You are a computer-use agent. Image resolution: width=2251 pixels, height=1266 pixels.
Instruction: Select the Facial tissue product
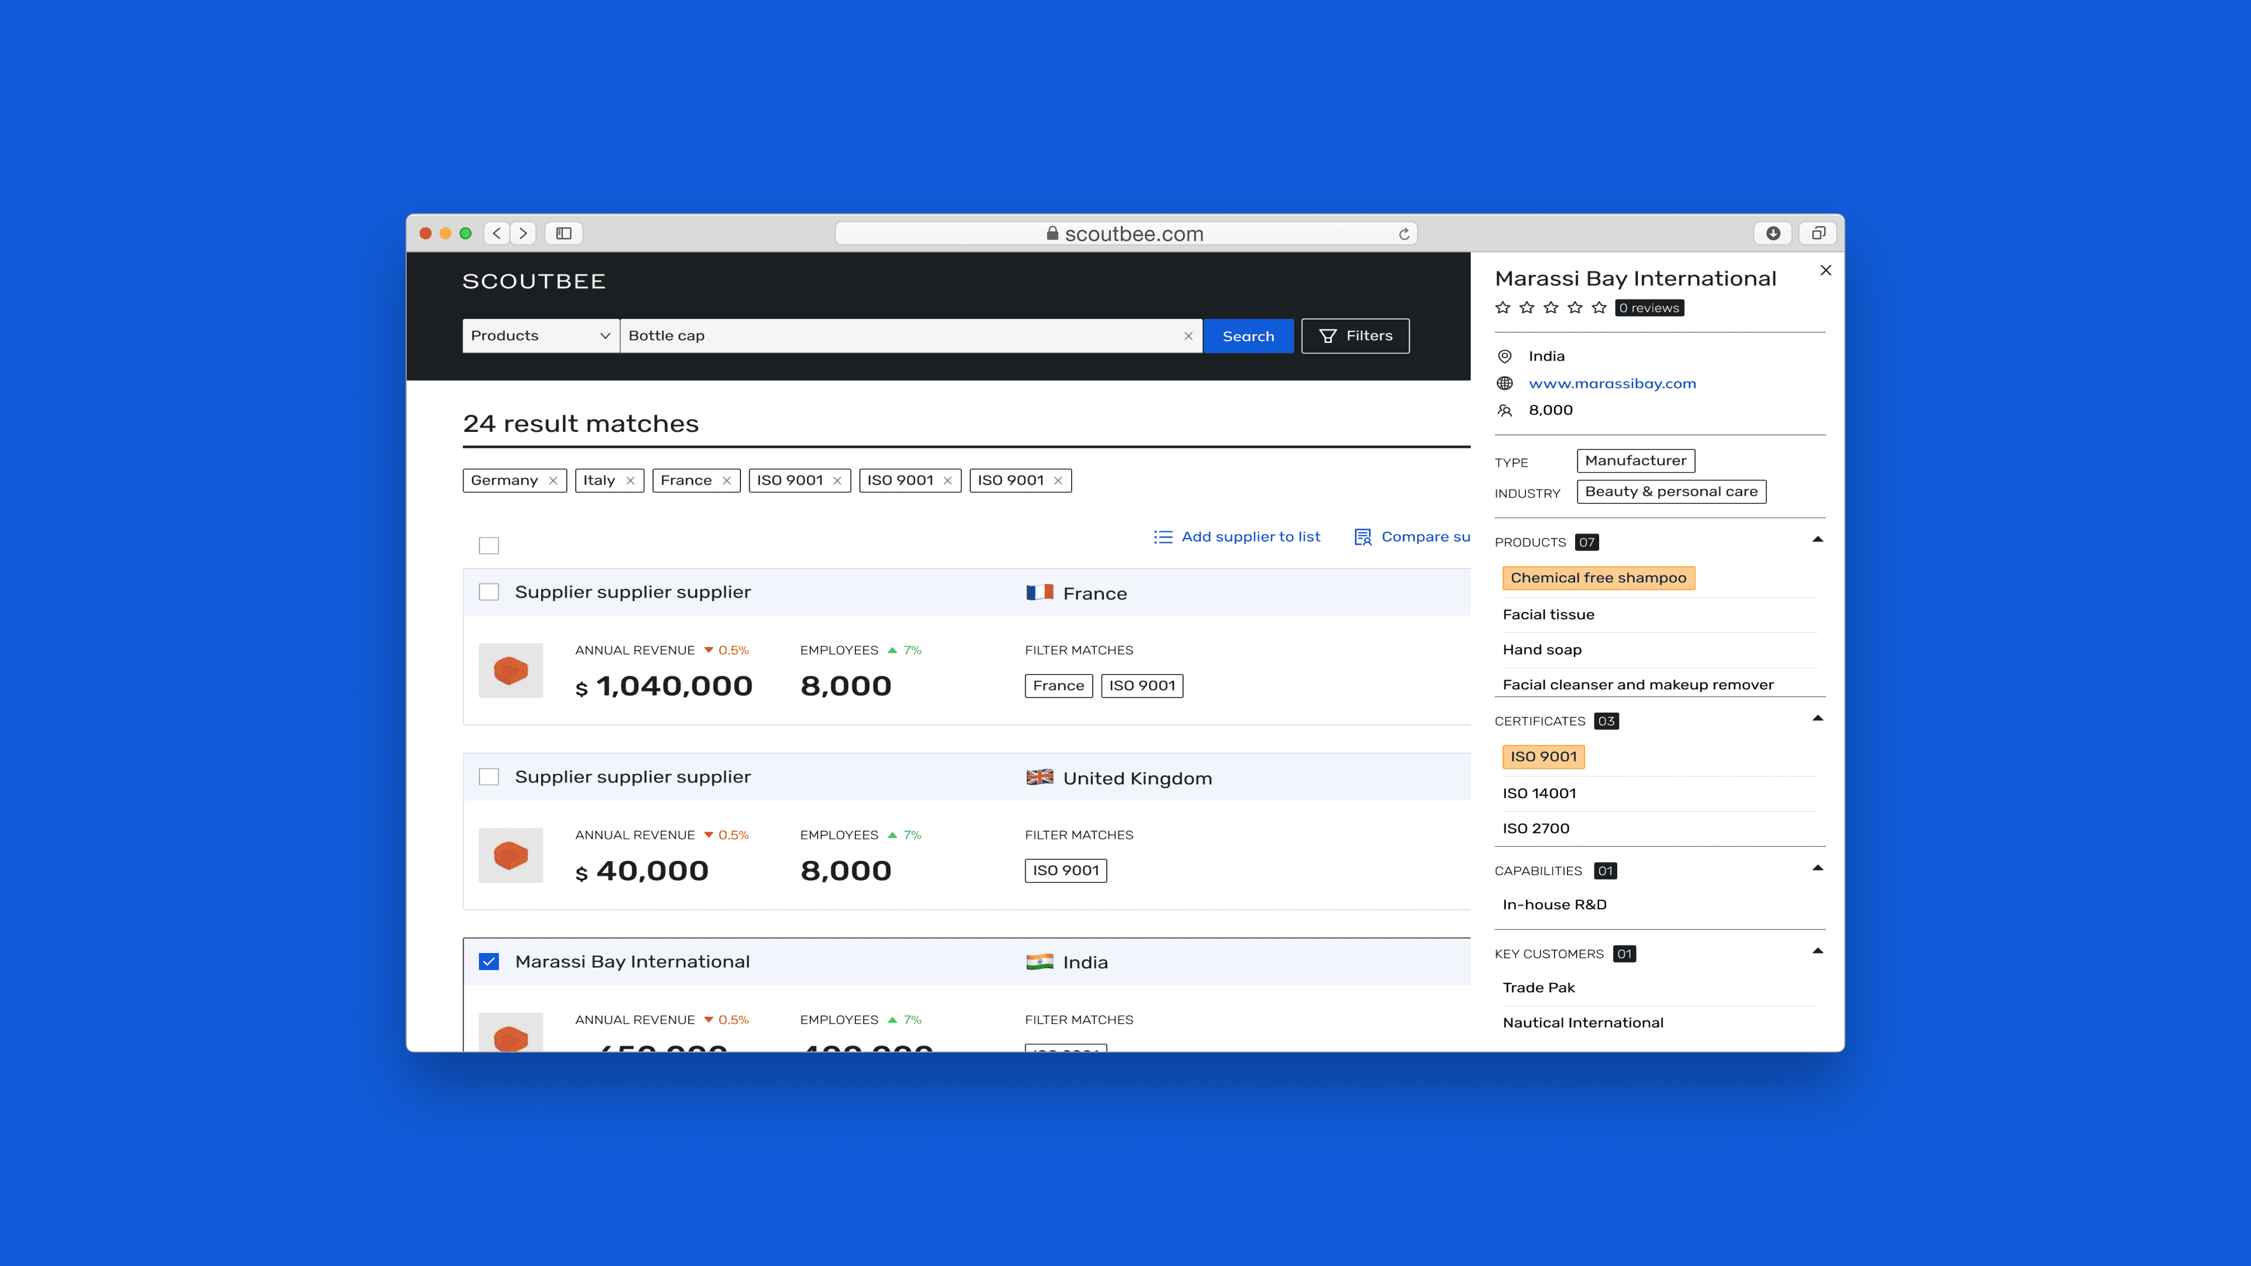coord(1548,615)
